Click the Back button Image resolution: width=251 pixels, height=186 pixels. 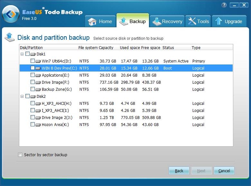click(x=179, y=171)
